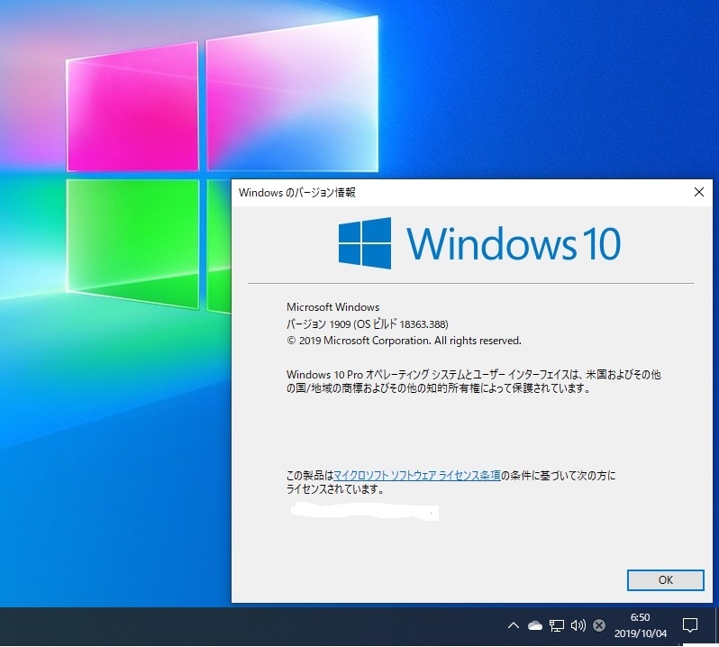The width and height of the screenshot is (719, 647).
Task: Show hidden system tray icons
Action: pos(513,625)
